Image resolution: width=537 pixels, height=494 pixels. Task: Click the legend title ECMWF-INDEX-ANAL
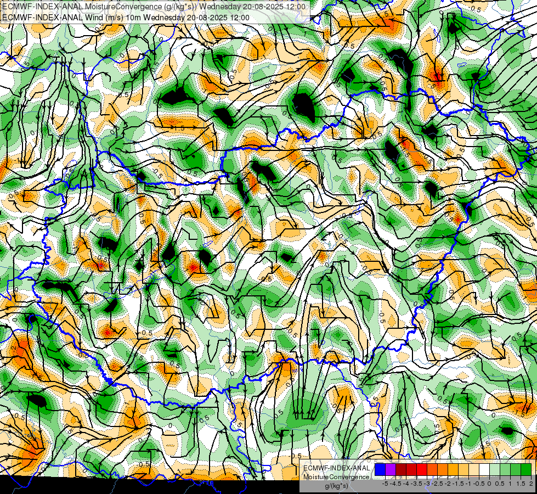pyautogui.click(x=337, y=468)
